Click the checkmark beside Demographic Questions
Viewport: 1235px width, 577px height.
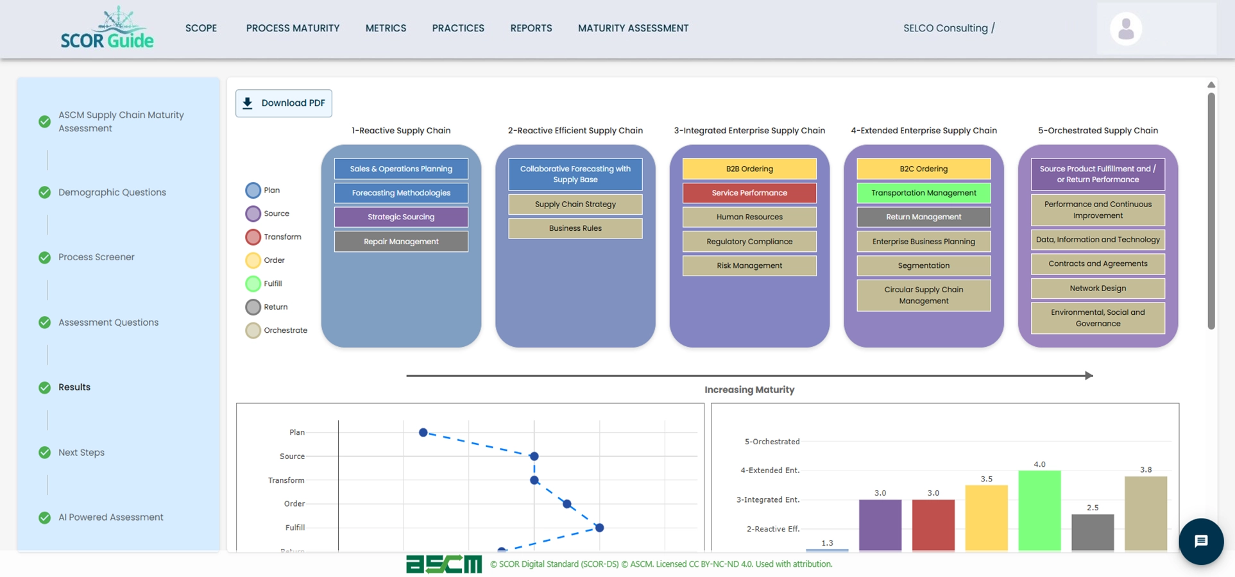pos(44,192)
